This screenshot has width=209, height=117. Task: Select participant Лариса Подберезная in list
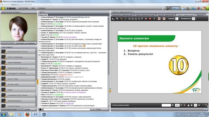[x=18, y=62]
